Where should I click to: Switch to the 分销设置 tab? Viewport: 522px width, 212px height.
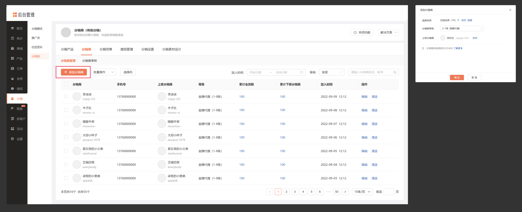coord(148,49)
